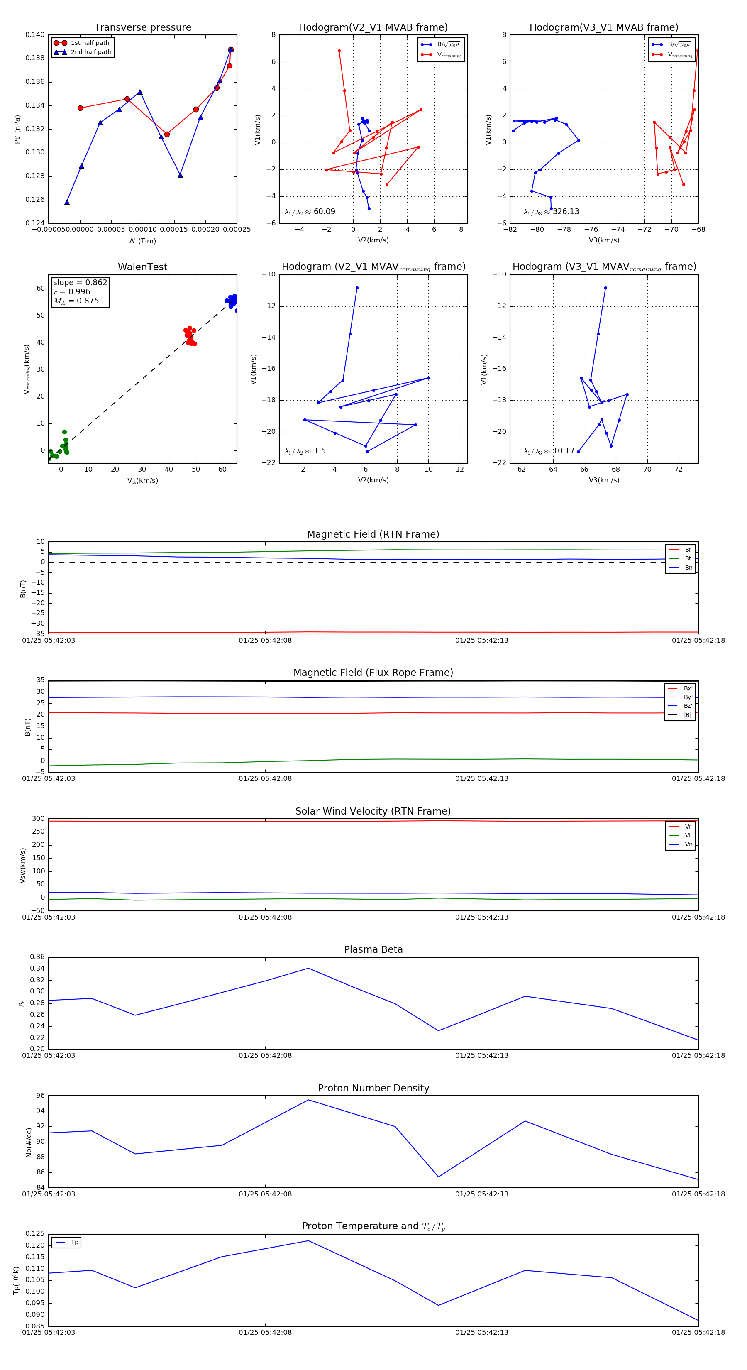Image resolution: width=747 pixels, height=1370 pixels.
Task: Click the "Magnetic Field (RTN Frame)" title
Action: click(x=373, y=534)
